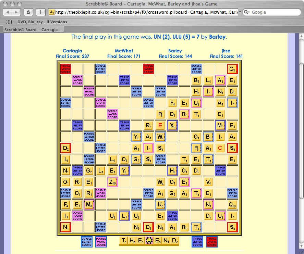Add a bookmark with the plus button
304x254 pixels.
point(41,12)
